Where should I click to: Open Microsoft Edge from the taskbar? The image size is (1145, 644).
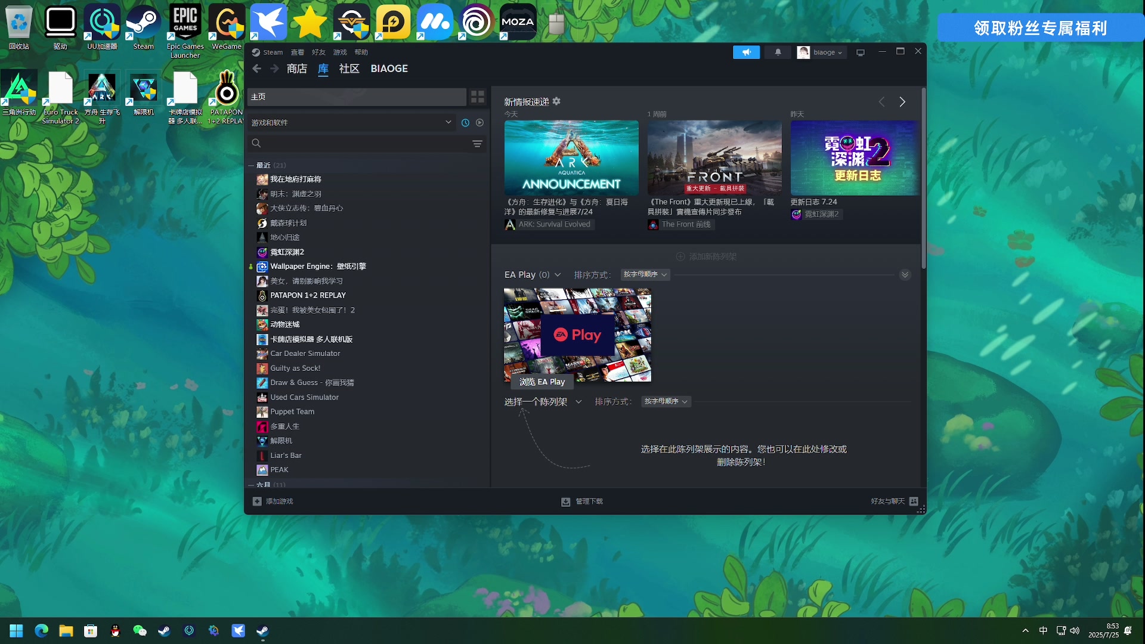(41, 631)
